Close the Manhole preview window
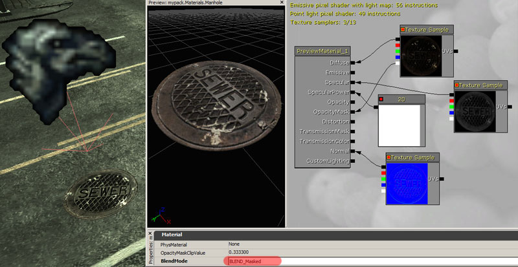 282,3
